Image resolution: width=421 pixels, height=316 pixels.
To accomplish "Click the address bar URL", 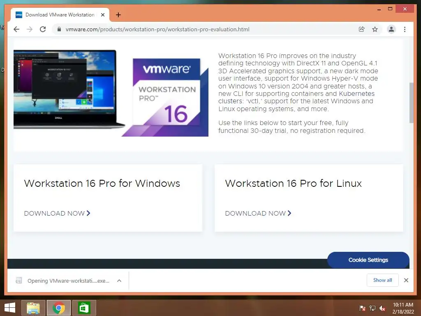I will coord(157,29).
